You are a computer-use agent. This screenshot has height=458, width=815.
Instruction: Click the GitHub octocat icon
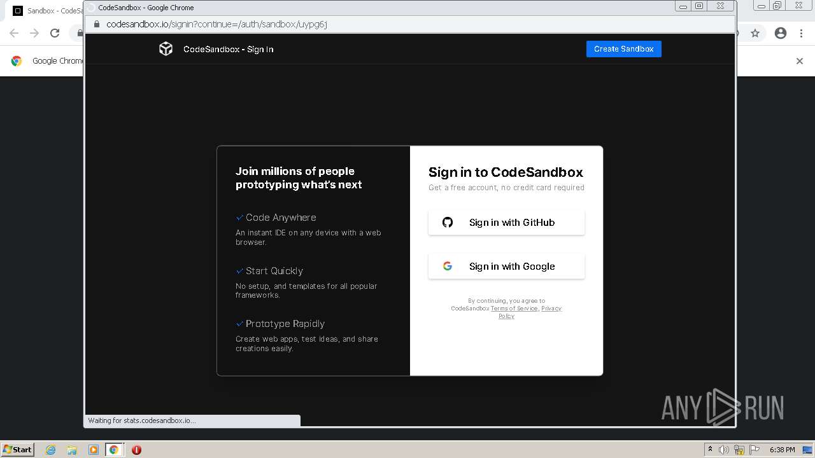pyautogui.click(x=448, y=223)
